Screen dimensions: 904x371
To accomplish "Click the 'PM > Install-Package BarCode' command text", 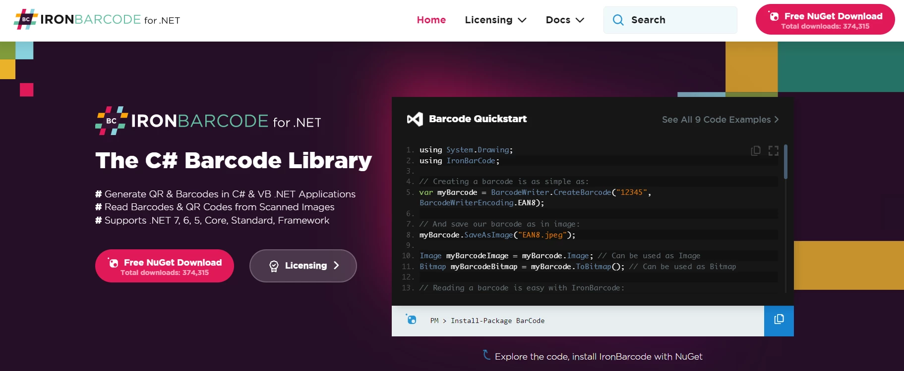I will click(x=487, y=321).
